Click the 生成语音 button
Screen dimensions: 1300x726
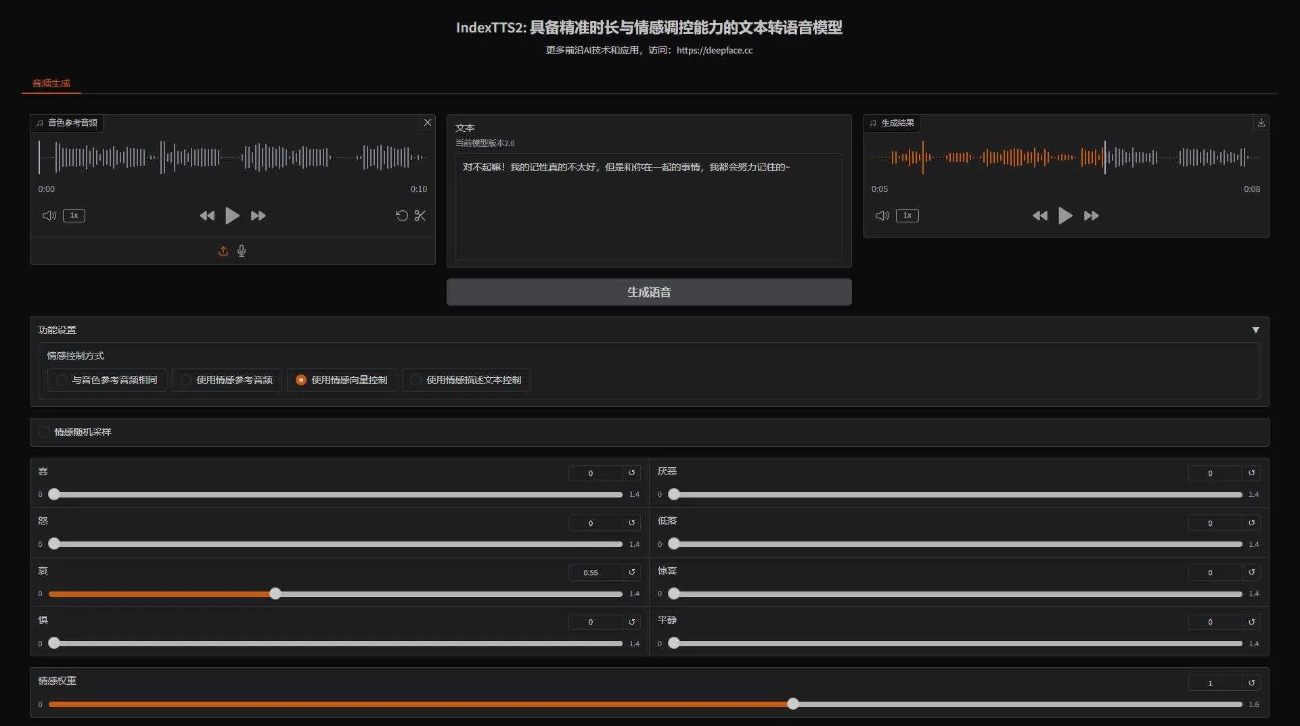point(648,292)
